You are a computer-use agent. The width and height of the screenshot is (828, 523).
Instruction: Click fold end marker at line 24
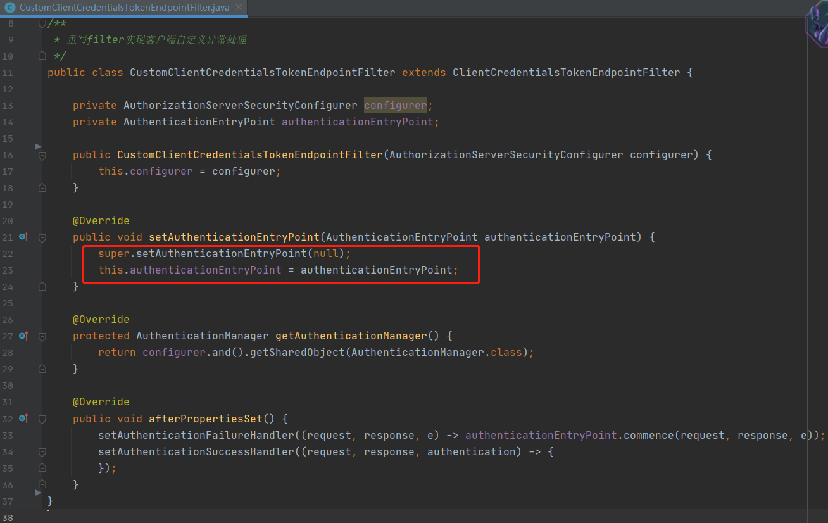tap(42, 286)
